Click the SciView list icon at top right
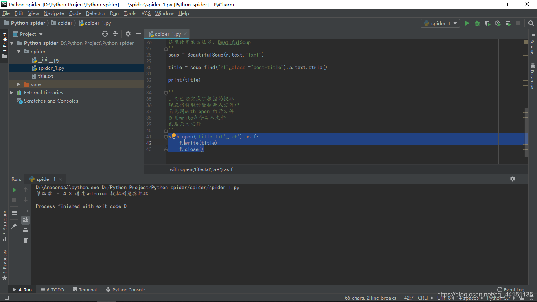Screen dimensions: 537x302 coord(533,35)
